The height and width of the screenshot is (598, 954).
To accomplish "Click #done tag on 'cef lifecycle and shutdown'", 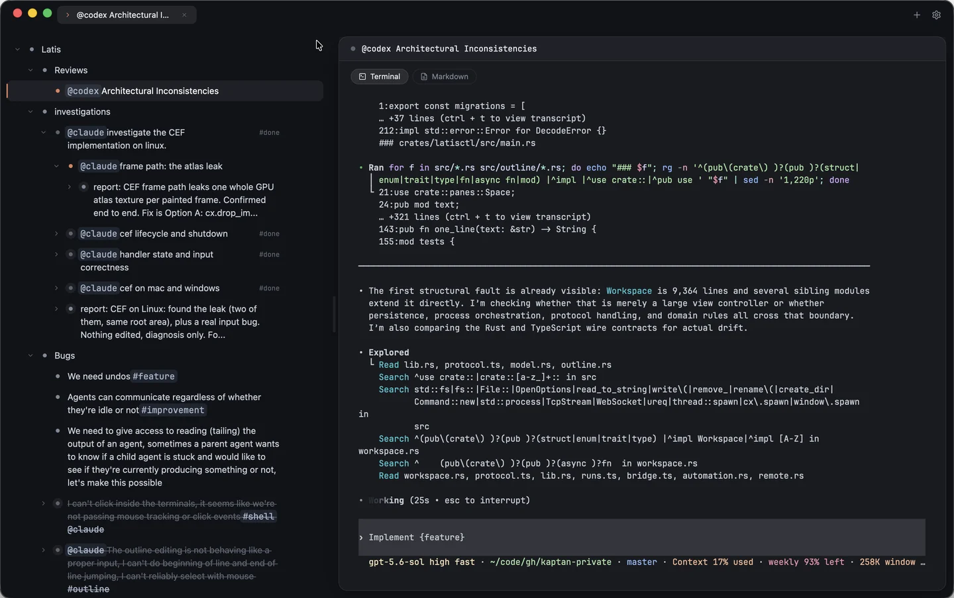I will pos(269,234).
